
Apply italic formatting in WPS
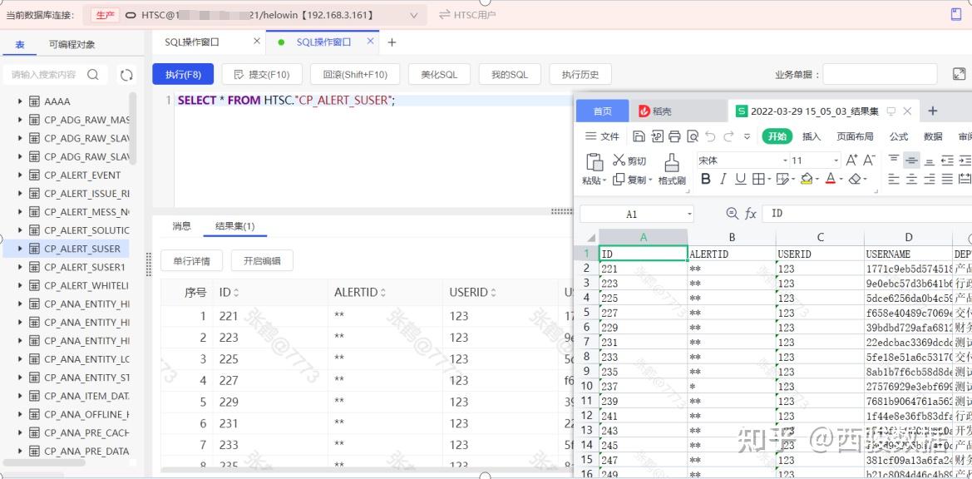(x=723, y=179)
